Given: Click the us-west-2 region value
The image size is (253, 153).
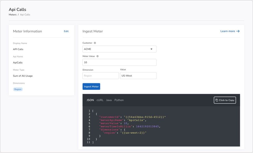Looking at the screenshot, I should (x=133, y=133).
